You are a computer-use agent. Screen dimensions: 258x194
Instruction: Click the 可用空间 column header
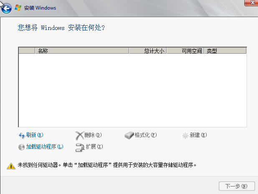185,51
